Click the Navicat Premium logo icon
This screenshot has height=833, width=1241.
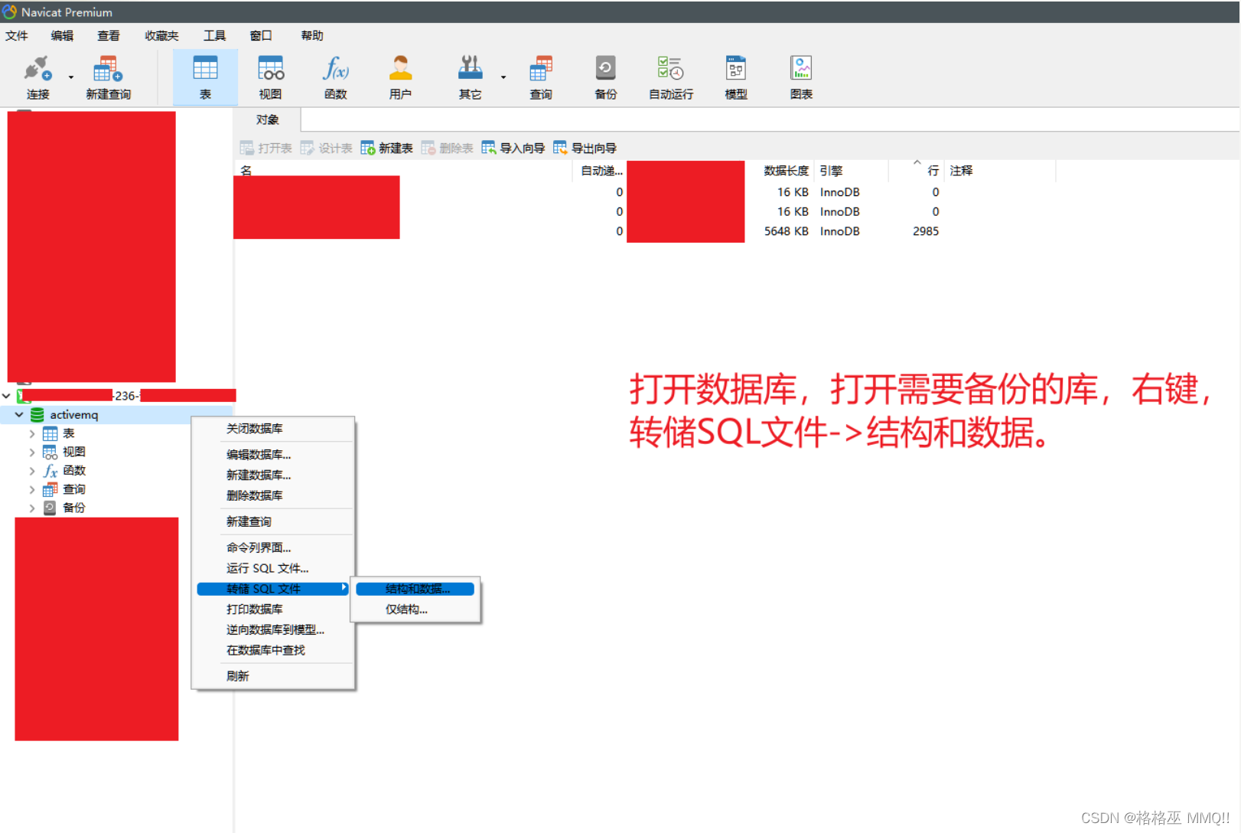[9, 11]
